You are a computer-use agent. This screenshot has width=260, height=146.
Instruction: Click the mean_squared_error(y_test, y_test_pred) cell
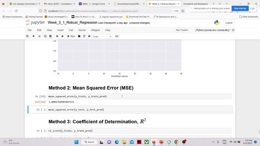coord(139,109)
